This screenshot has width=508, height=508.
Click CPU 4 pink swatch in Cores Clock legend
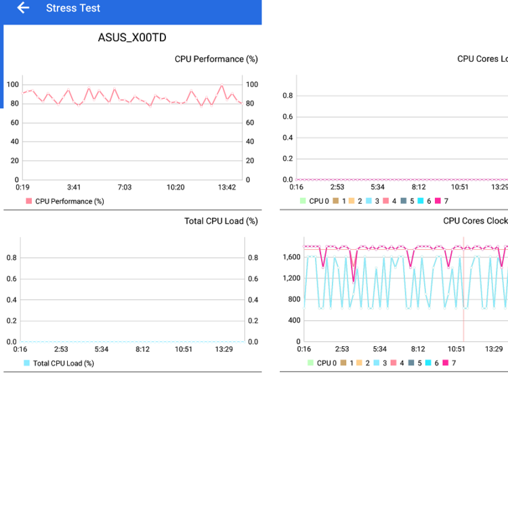394,363
